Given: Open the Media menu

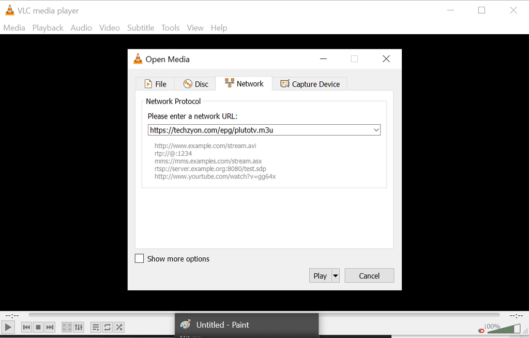Looking at the screenshot, I should tap(14, 27).
